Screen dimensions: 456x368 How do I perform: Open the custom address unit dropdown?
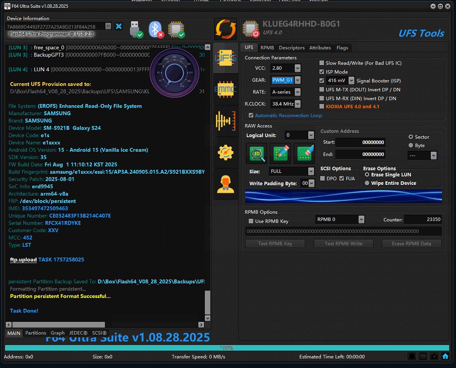(433, 155)
